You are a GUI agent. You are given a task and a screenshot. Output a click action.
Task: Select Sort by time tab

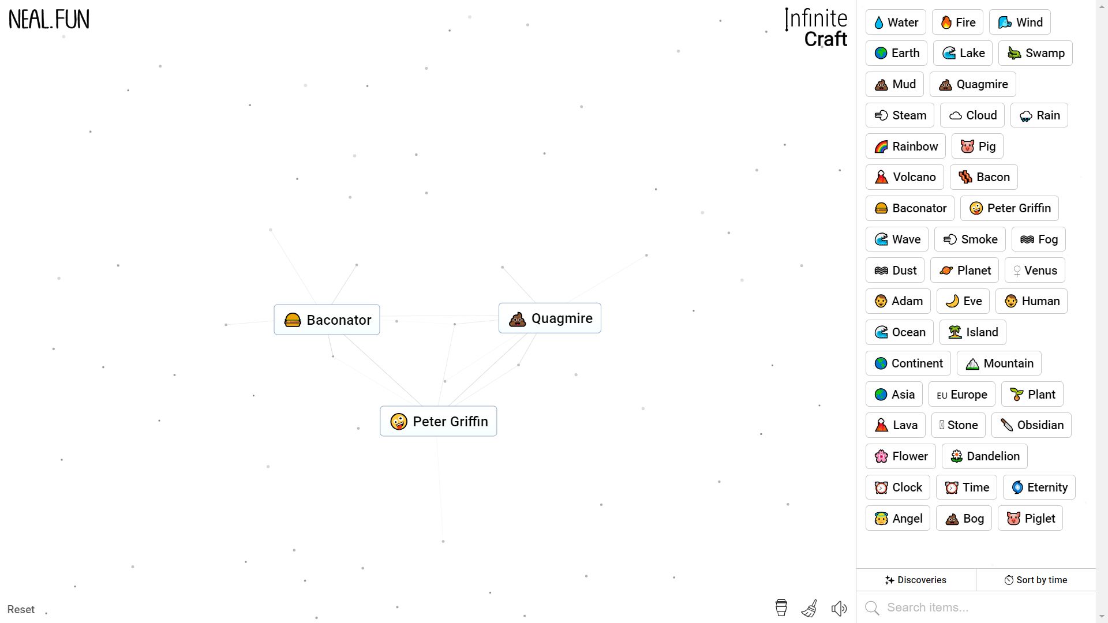1036,580
